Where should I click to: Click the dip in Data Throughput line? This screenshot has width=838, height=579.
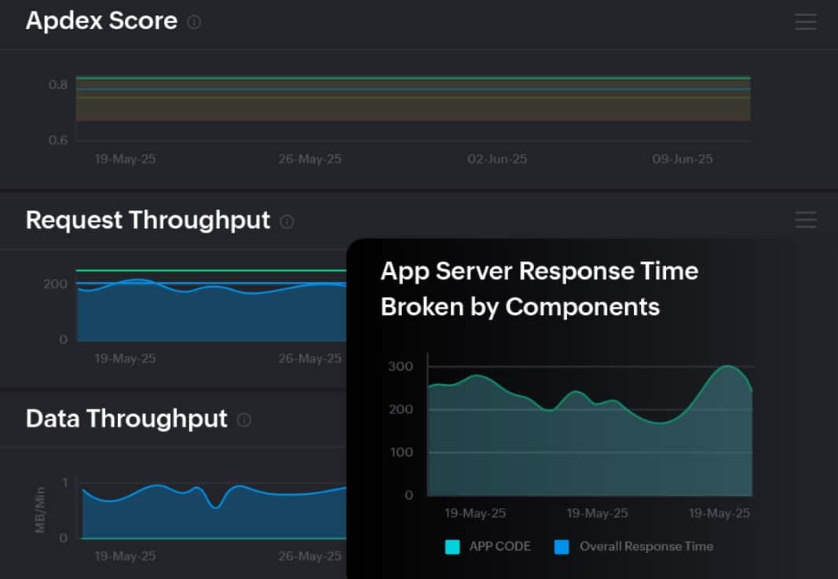[215, 506]
